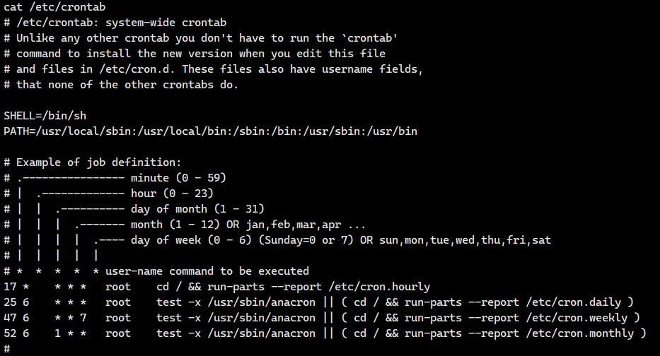Click 'user-name command to be executed' text
The width and height of the screenshot is (660, 356).
[x=207, y=271]
